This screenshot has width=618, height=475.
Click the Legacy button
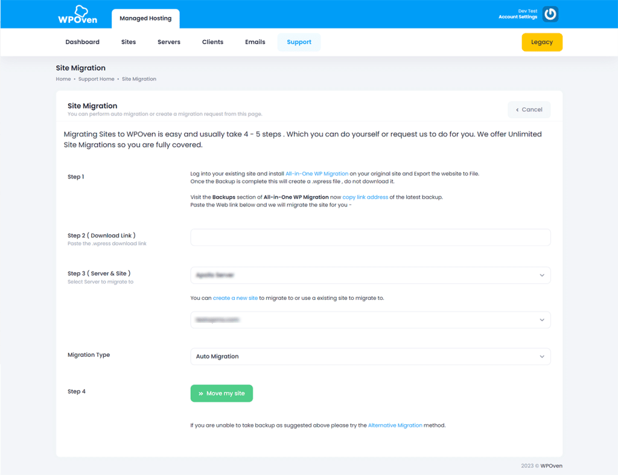click(x=541, y=42)
